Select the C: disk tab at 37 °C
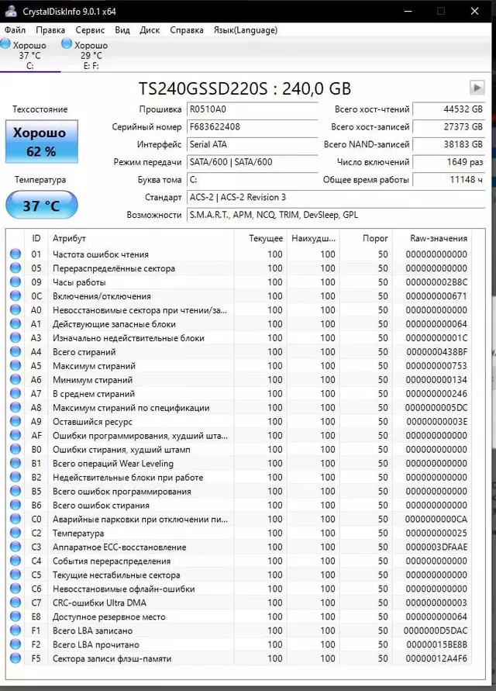Viewport: 496px width, 691px height. pyautogui.click(x=29, y=55)
